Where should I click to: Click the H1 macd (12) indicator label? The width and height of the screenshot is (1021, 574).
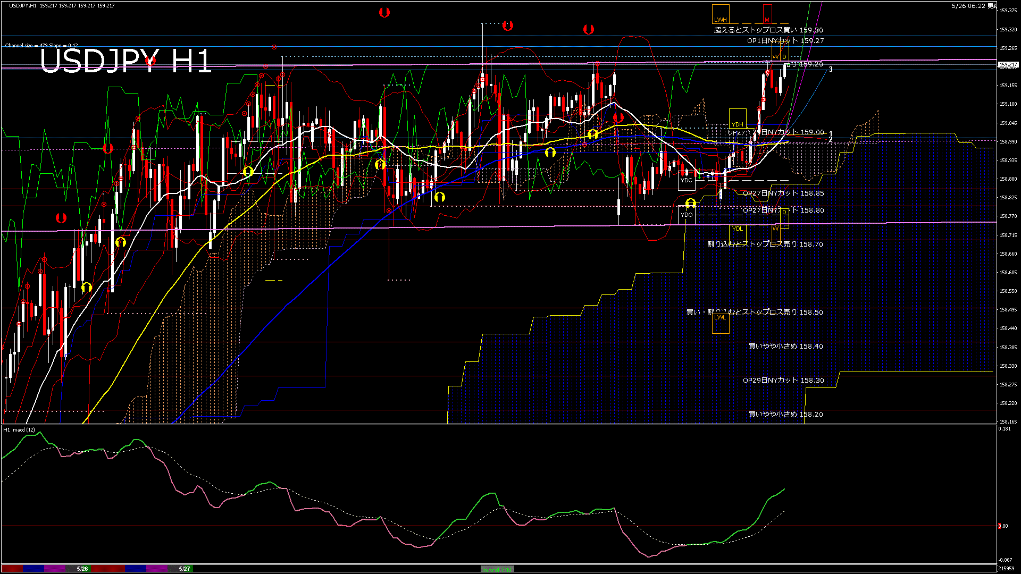pyautogui.click(x=19, y=429)
